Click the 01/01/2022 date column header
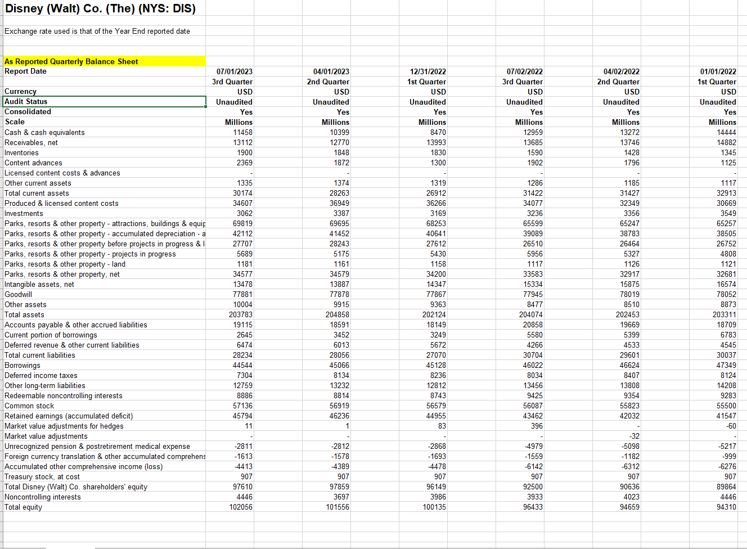 718,71
